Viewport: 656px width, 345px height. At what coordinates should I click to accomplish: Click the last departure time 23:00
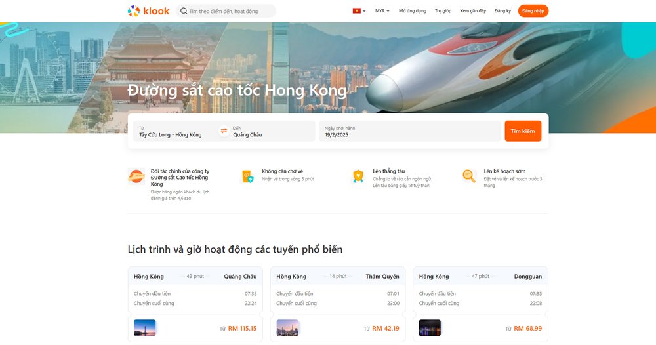393,303
